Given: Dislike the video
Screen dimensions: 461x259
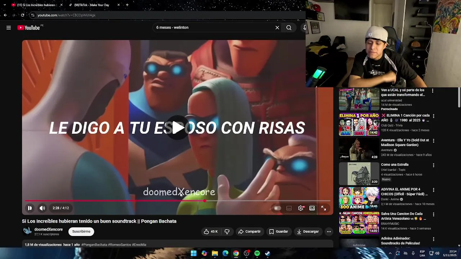Looking at the screenshot, I should 227,232.
